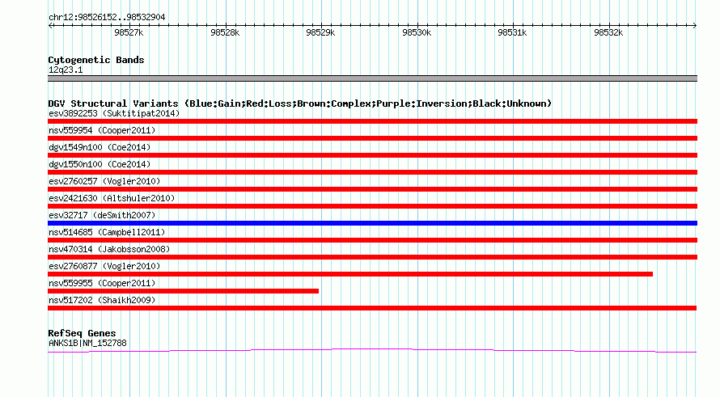Open nsv517202 (Shaikh2009) label
The image size is (720, 397).
coord(102,300)
